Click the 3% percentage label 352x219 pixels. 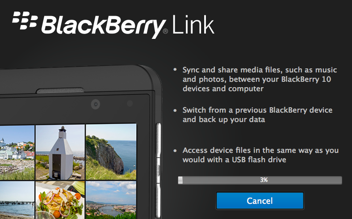264,180
